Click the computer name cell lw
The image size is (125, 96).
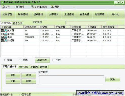(26, 31)
